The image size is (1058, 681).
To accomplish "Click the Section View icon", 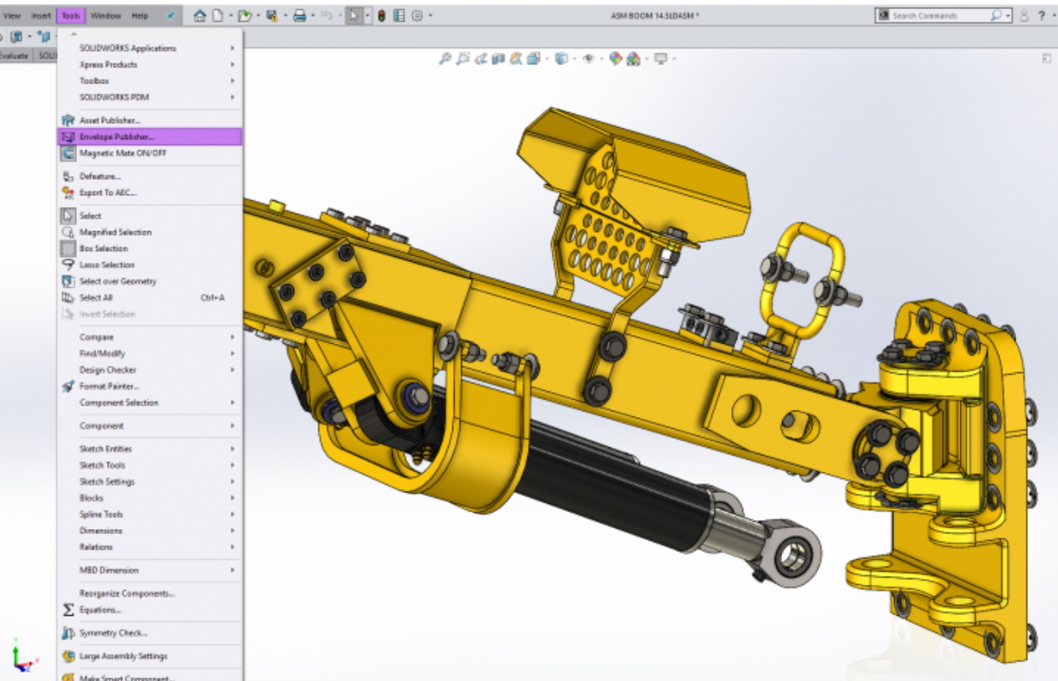I will (x=499, y=58).
